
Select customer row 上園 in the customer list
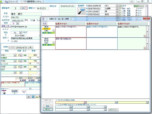(x=131, y=11)
